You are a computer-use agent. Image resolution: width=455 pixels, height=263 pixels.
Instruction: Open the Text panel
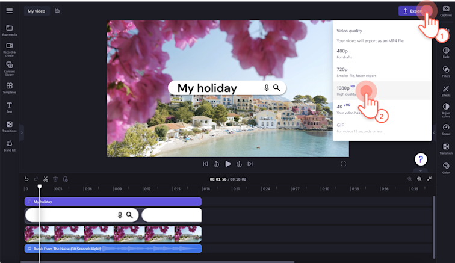coord(9,107)
